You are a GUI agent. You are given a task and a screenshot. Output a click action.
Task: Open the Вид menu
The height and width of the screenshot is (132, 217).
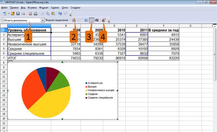23,8
